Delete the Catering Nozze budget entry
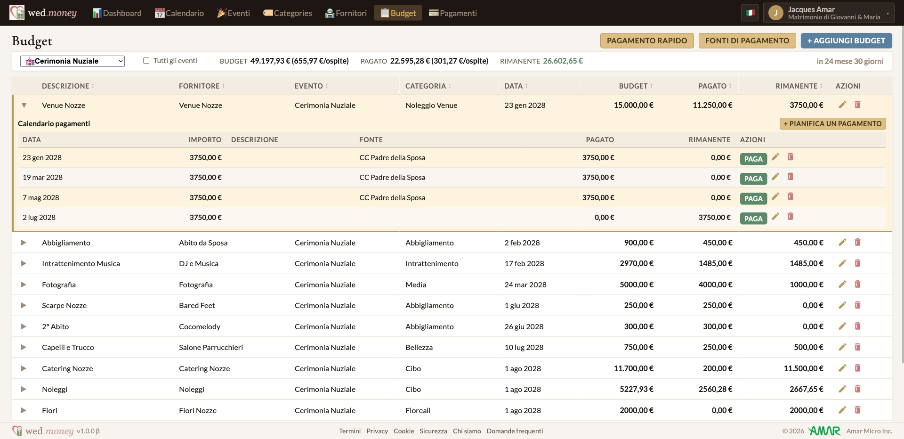 tap(857, 368)
